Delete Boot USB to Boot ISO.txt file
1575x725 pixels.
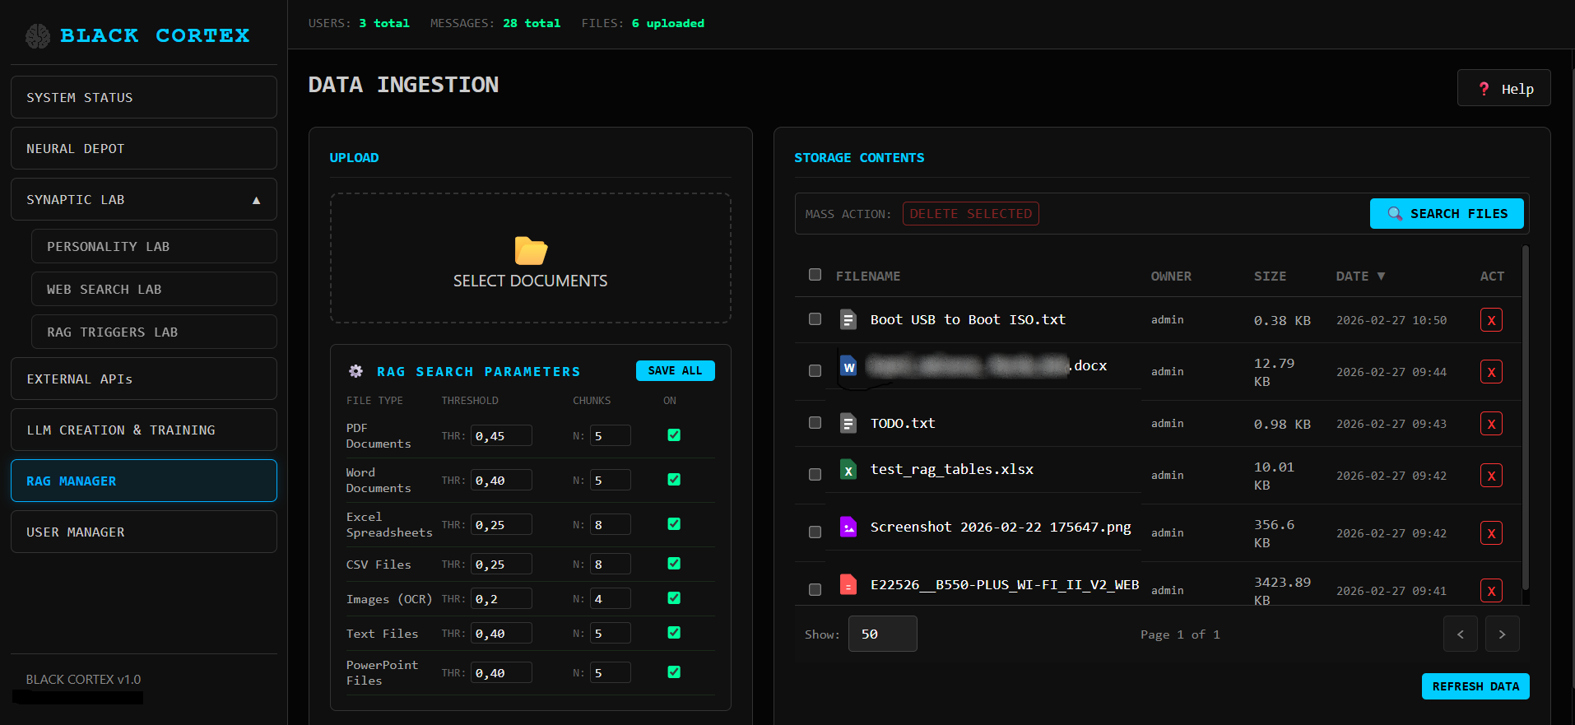coord(1490,320)
